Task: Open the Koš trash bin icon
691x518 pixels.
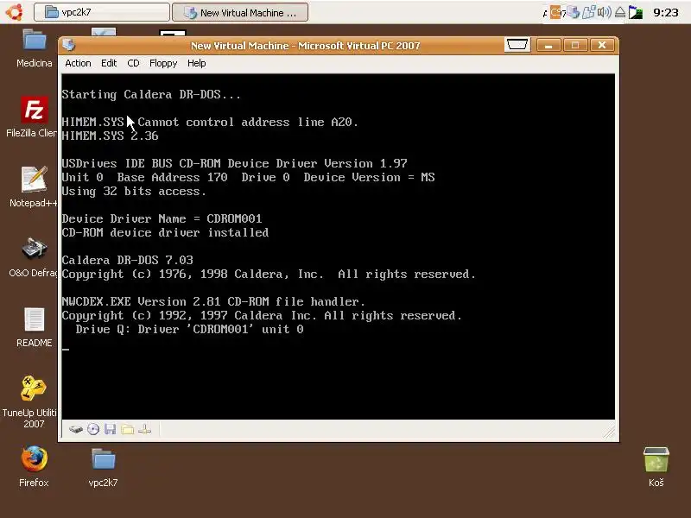Action: pos(656,466)
